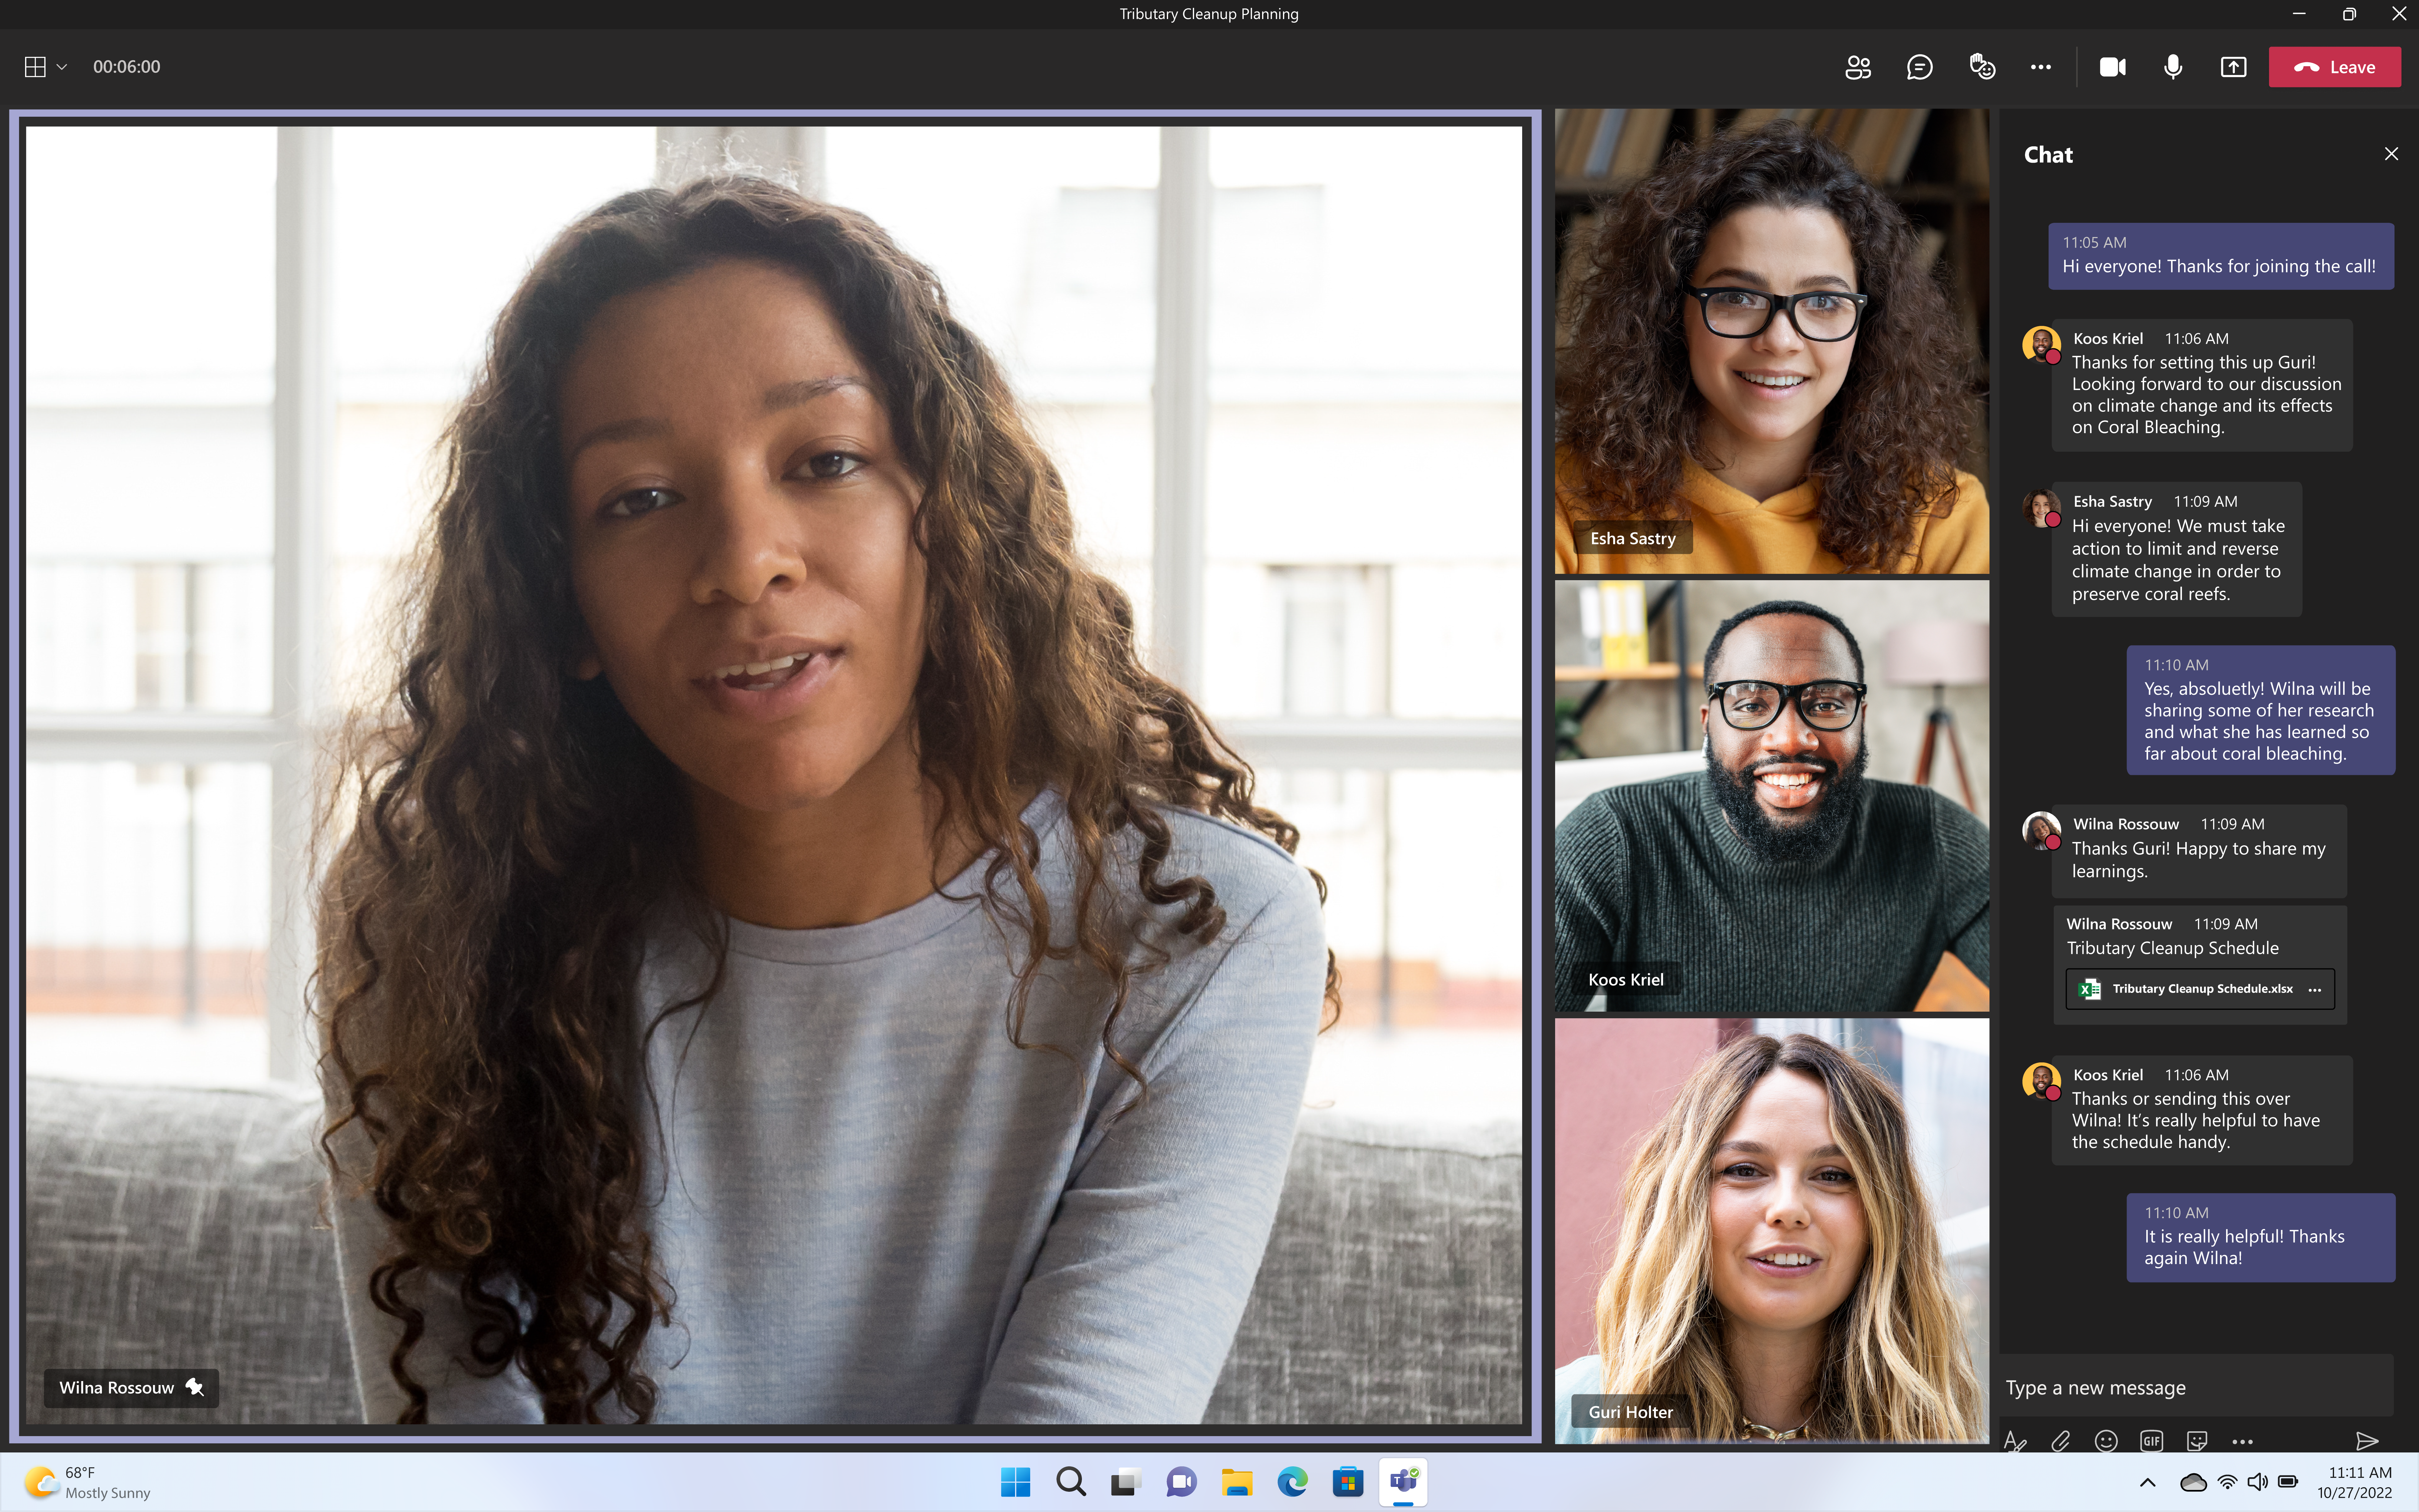Screen dimensions: 2419x1512
Task: Turn off the camera
Action: click(x=2112, y=67)
